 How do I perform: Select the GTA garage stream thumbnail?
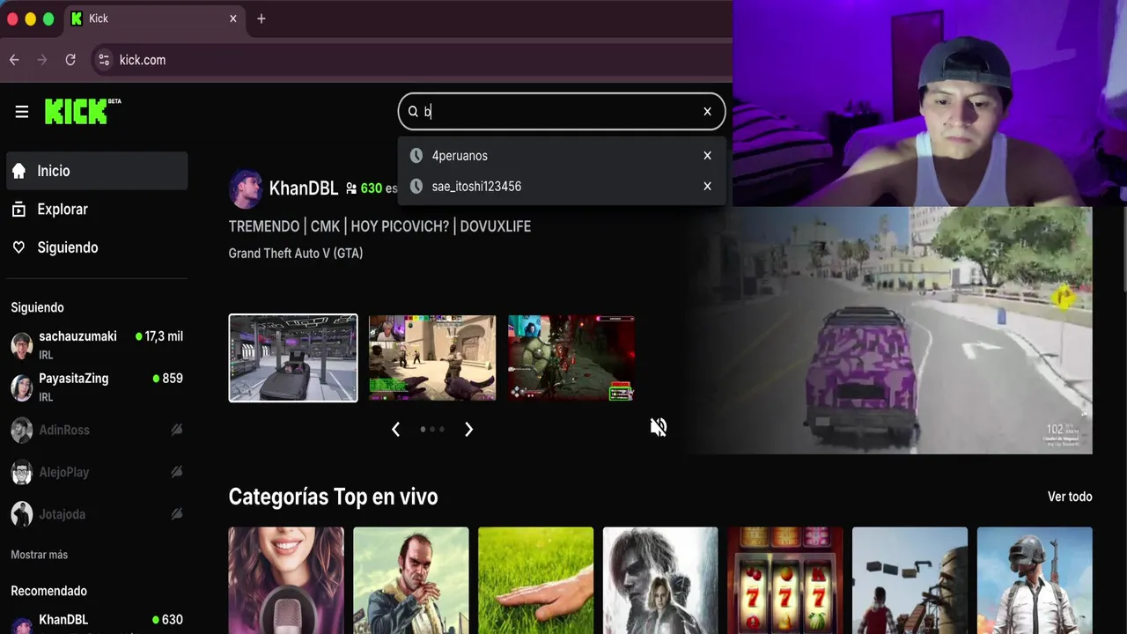pos(293,358)
